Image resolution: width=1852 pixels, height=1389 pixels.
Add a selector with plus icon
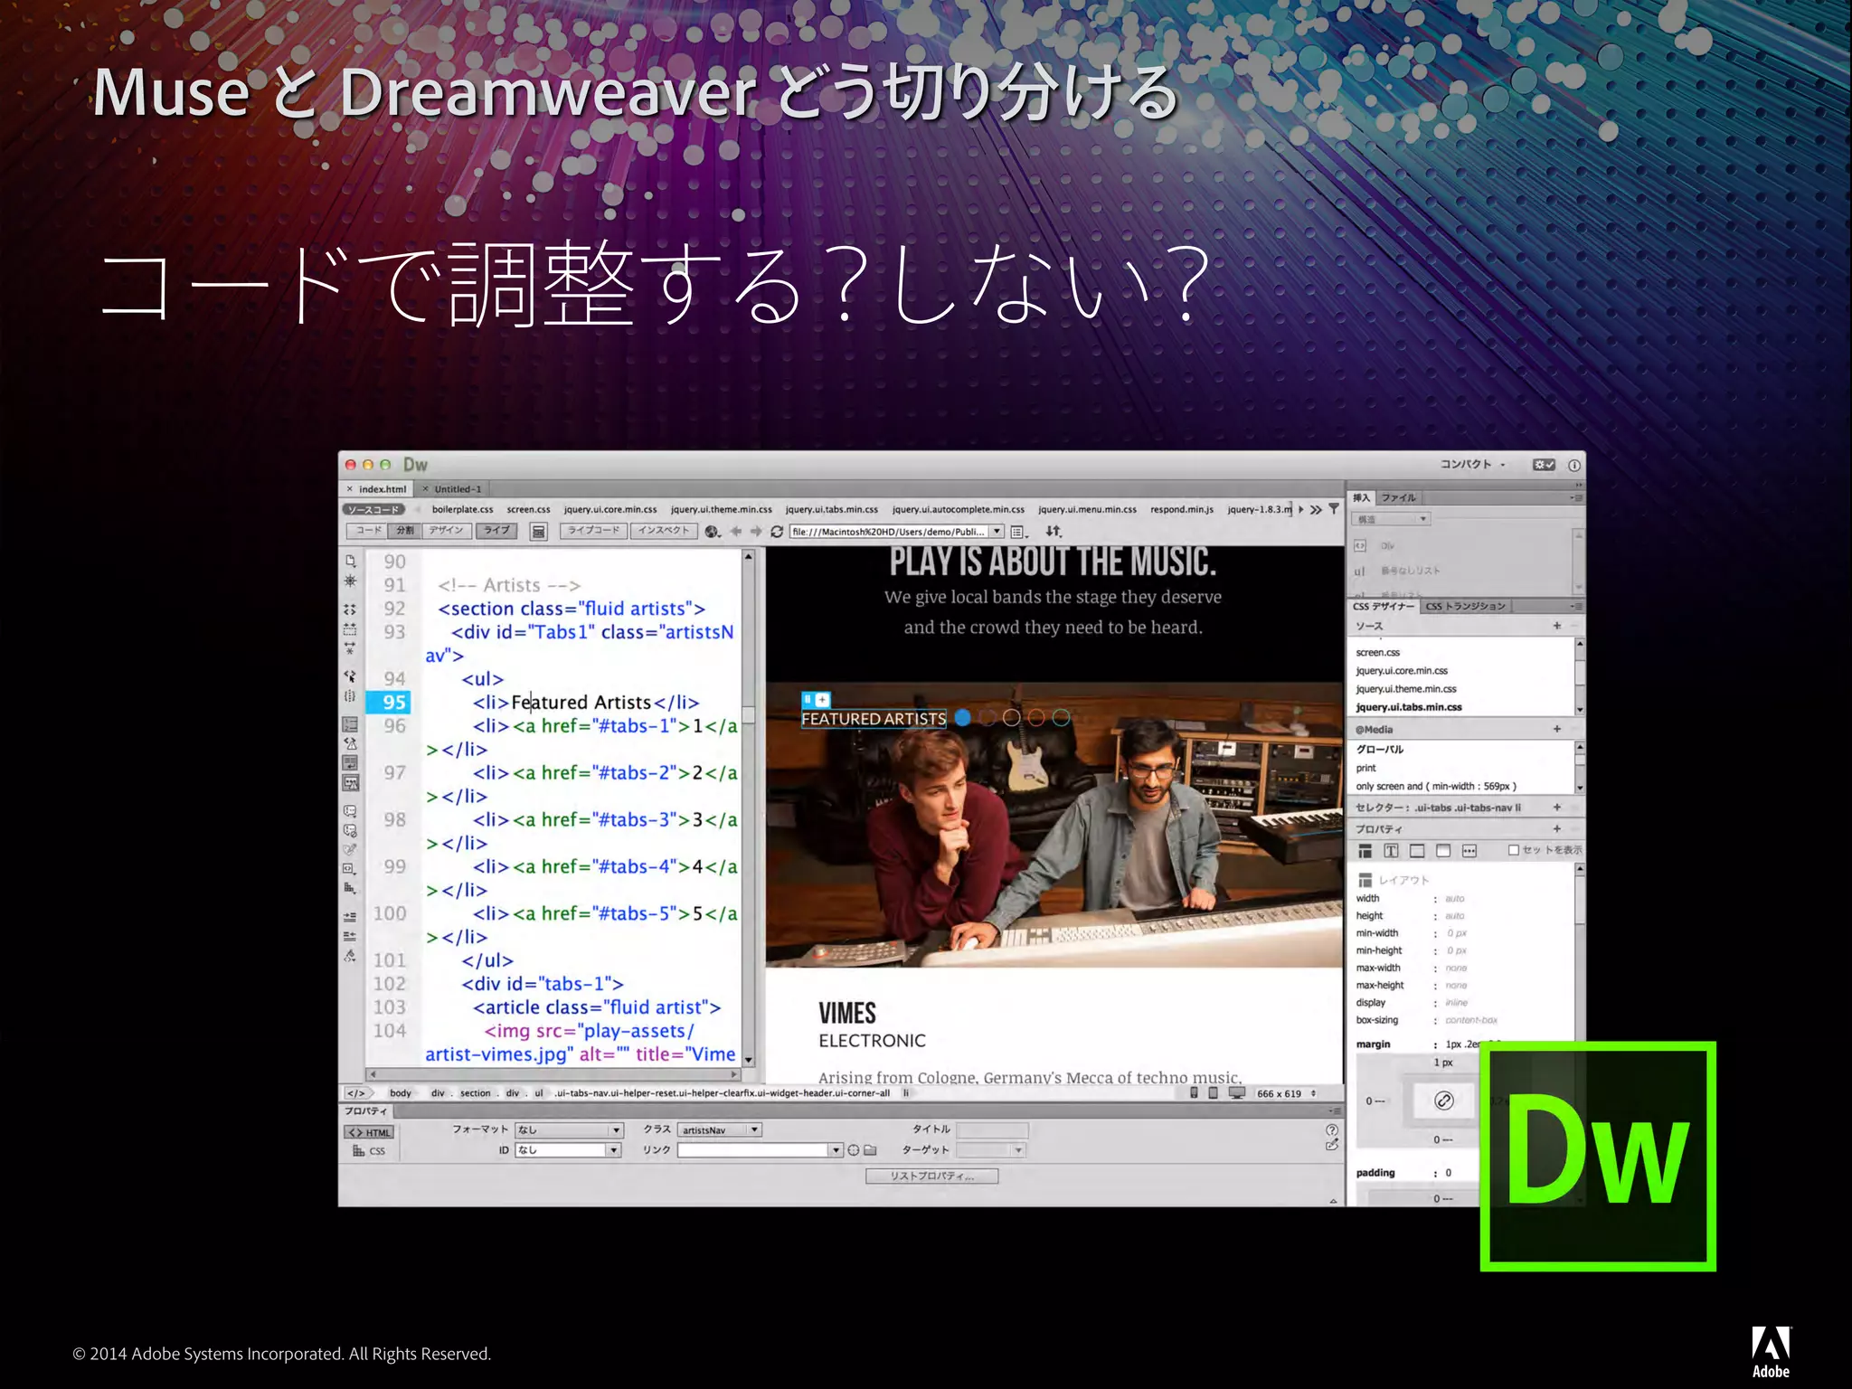(1557, 807)
